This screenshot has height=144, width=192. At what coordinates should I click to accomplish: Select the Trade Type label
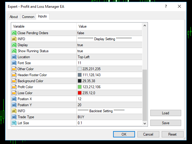pyautogui.click(x=26, y=117)
